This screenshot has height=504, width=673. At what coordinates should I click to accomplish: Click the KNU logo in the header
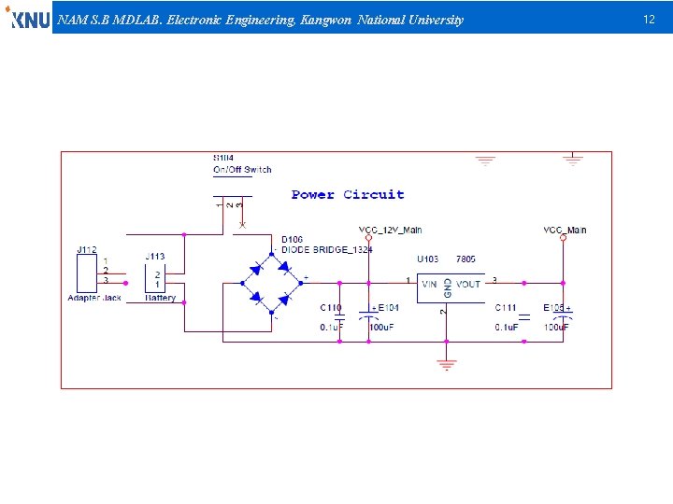(27, 18)
